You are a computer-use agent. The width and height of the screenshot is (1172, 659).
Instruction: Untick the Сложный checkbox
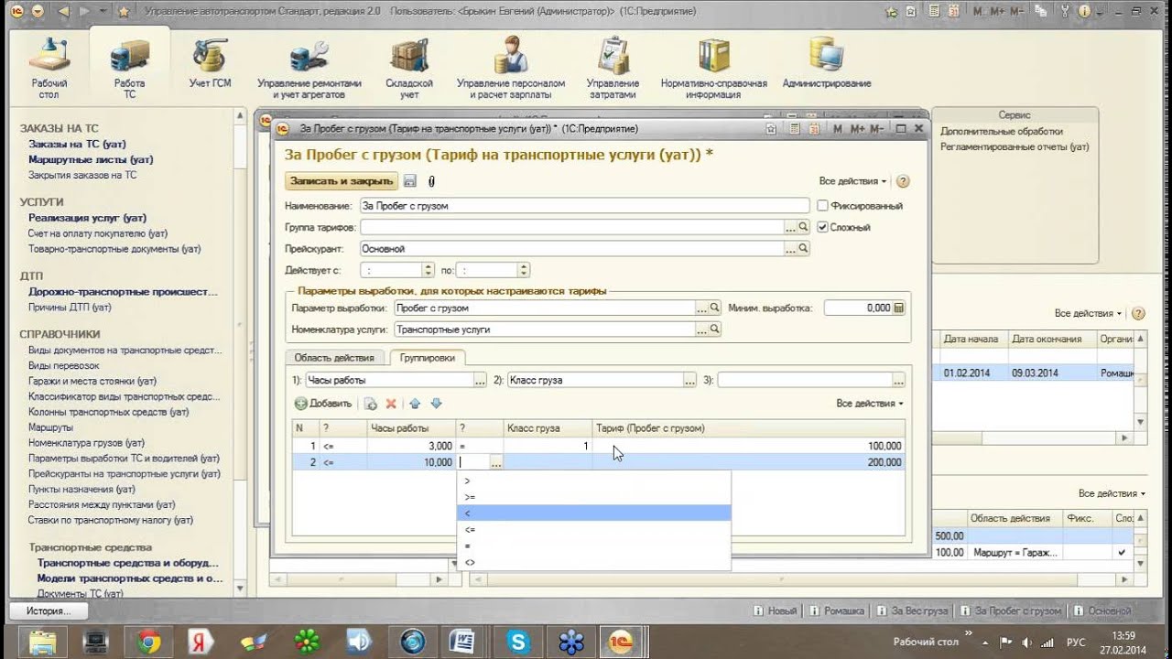(822, 227)
